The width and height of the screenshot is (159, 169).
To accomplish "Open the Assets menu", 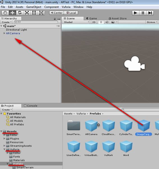I will point(19,7).
